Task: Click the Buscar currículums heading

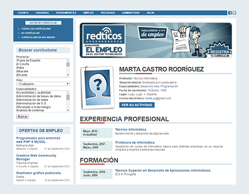Action: tap(38, 50)
